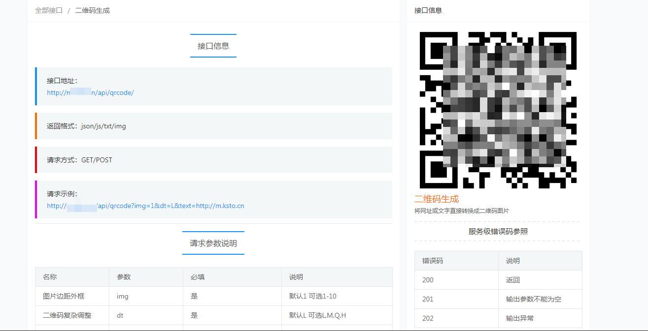Open the request example URL link
Image resolution: width=648 pixels, height=331 pixels.
click(145, 206)
